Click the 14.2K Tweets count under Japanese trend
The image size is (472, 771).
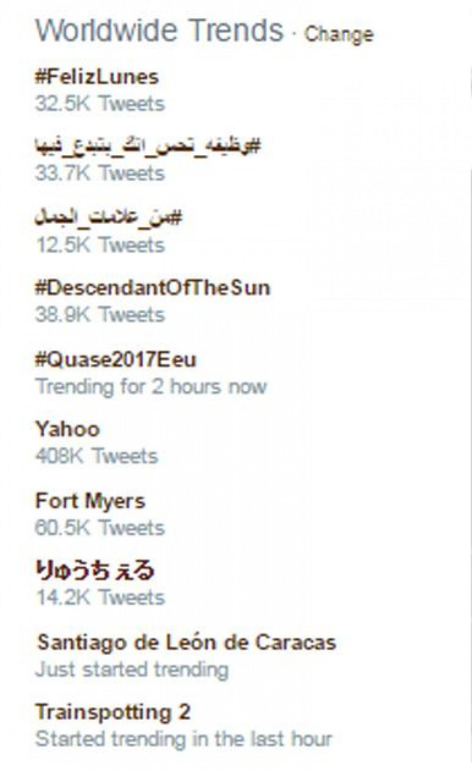pyautogui.click(x=100, y=597)
